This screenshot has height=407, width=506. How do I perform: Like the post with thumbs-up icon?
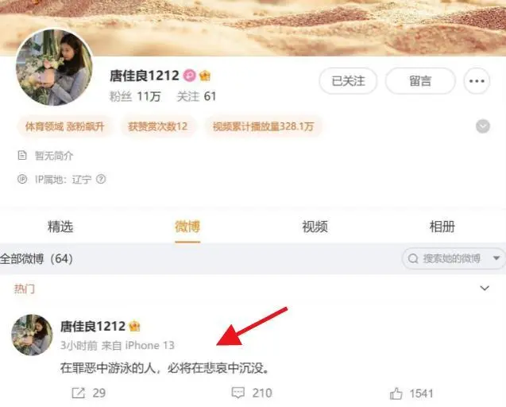pyautogui.click(x=396, y=393)
